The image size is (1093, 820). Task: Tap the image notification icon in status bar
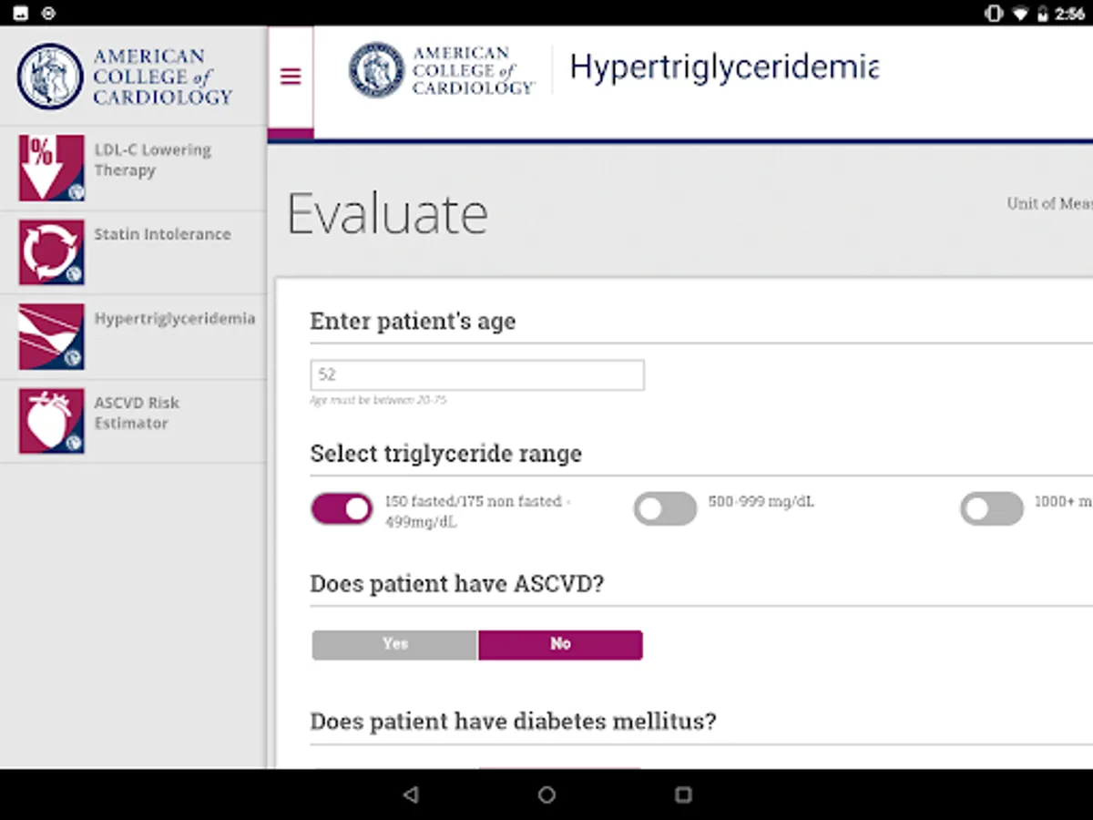coord(21,14)
